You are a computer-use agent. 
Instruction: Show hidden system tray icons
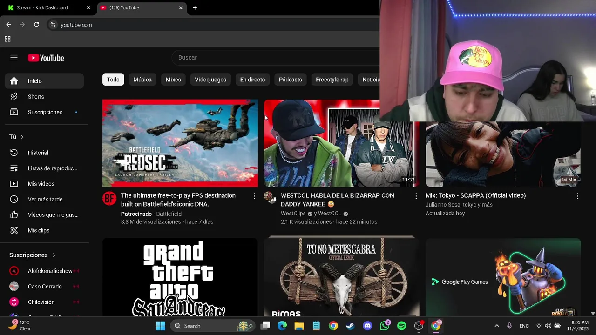click(x=497, y=326)
